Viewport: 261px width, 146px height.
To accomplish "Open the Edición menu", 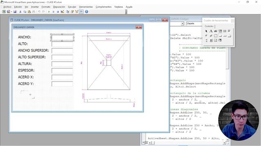I will 18,7.
